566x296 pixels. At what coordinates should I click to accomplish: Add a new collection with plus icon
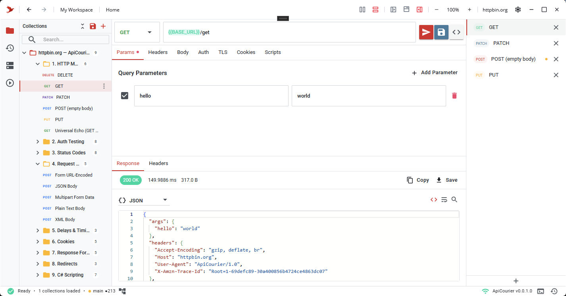point(103,26)
